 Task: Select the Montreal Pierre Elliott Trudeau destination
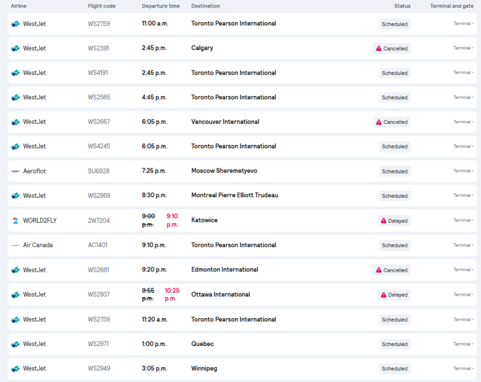235,195
